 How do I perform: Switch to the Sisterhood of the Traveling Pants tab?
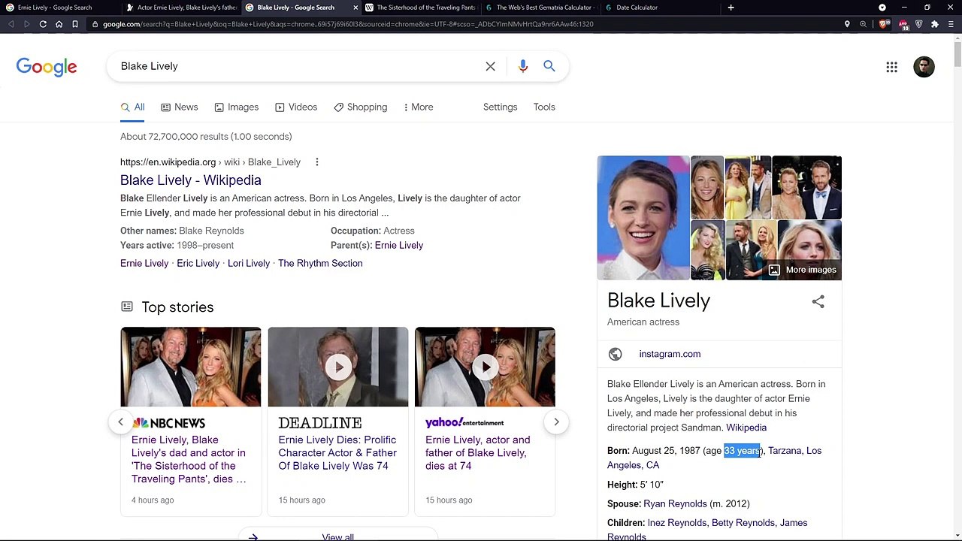(419, 8)
